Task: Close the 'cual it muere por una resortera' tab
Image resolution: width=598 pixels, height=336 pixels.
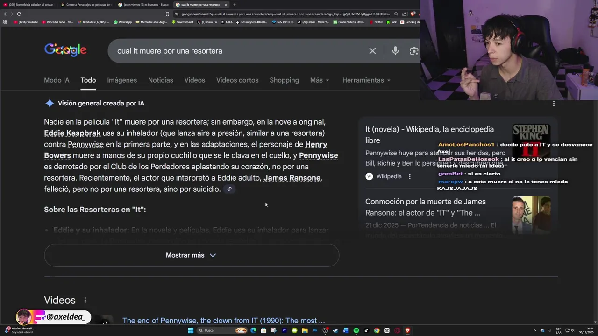Action: tap(226, 5)
